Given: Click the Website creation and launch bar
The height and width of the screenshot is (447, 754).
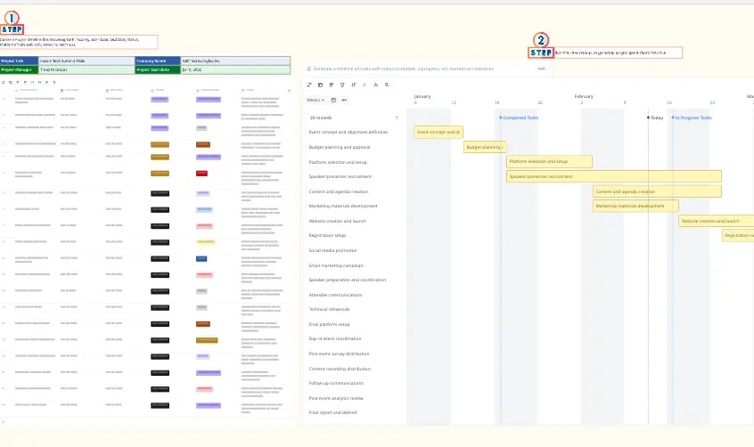Looking at the screenshot, I should point(715,221).
